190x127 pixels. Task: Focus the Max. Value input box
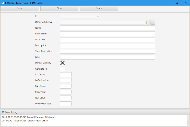click(66, 92)
